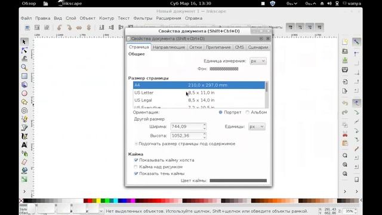382x215 pixels.
Task: Open Расширения menu
Action: point(168,19)
